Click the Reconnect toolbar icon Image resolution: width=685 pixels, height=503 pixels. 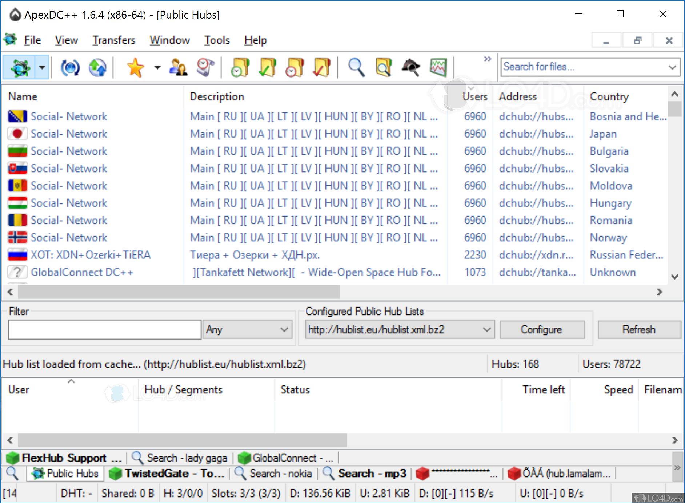click(70, 67)
